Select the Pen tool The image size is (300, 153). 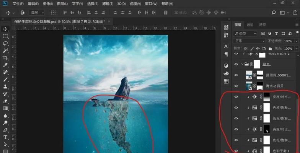pos(5,130)
